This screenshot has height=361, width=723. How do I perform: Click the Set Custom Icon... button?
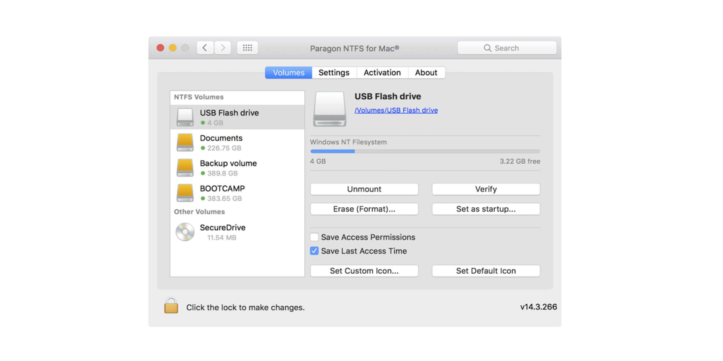coord(364,271)
